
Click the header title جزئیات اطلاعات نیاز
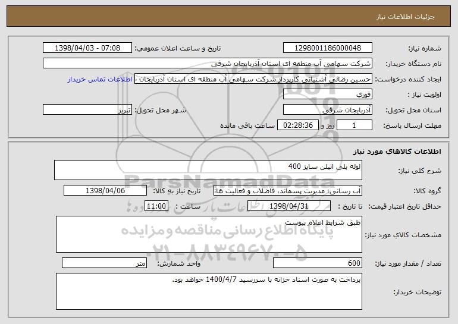[405, 17]
